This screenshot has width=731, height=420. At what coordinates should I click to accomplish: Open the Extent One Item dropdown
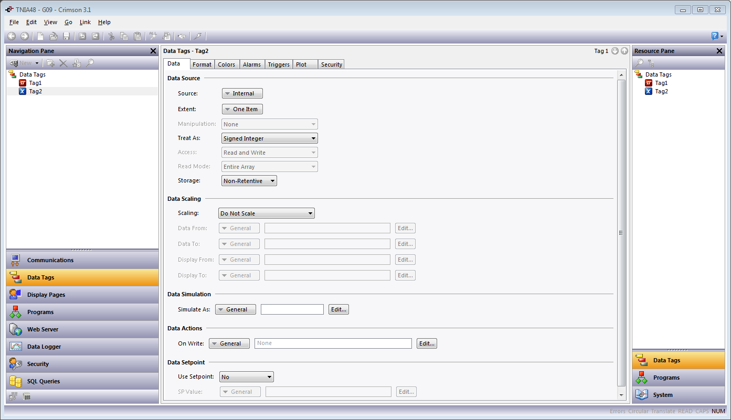click(242, 109)
